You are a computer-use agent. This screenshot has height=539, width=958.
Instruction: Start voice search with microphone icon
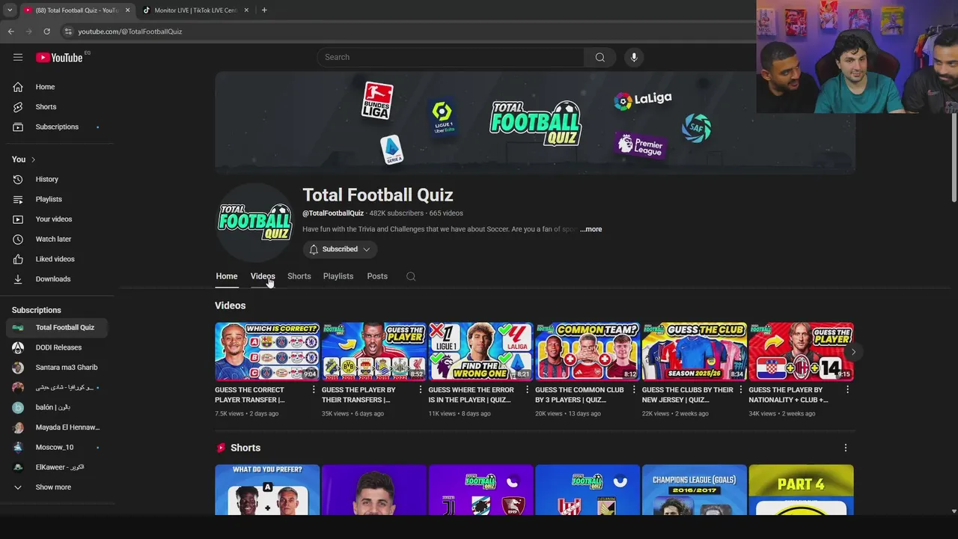point(634,57)
